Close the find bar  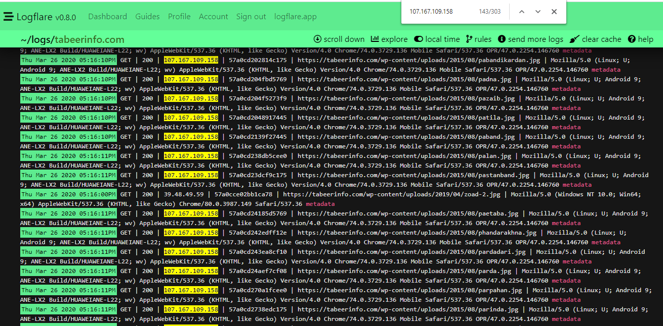click(554, 12)
